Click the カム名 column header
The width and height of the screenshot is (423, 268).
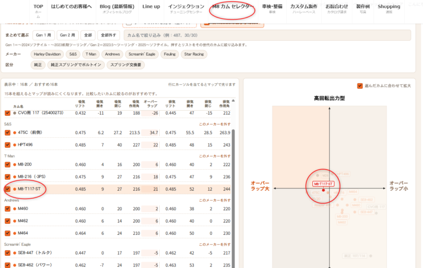pos(18,106)
